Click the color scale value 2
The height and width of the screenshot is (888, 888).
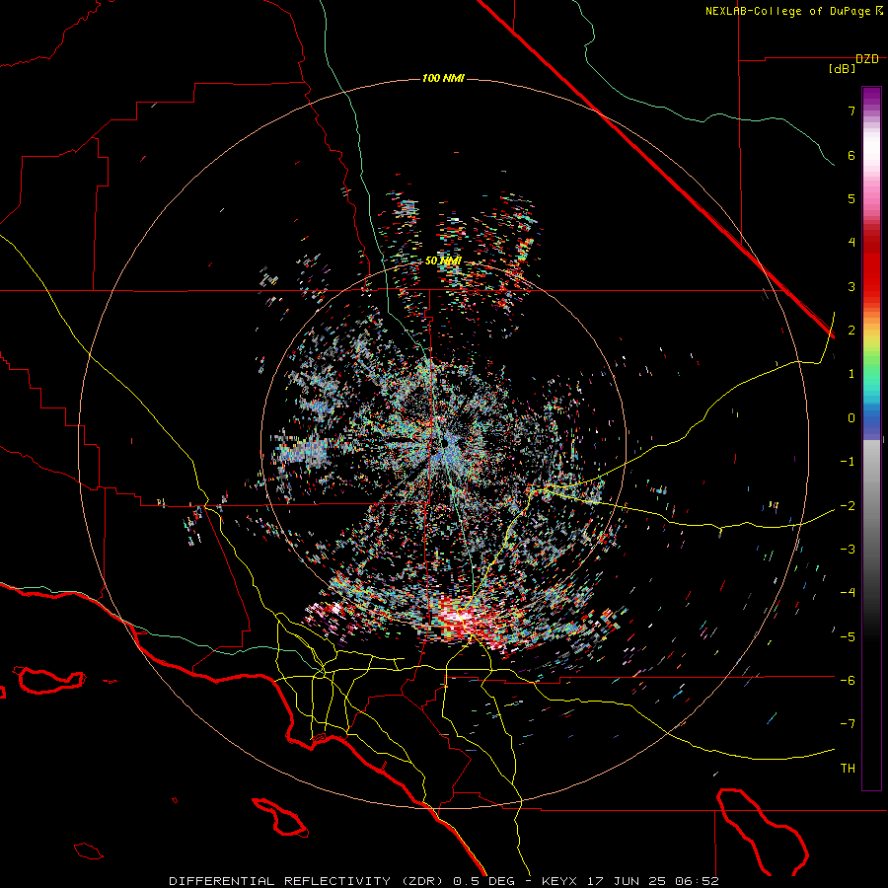coord(851,331)
